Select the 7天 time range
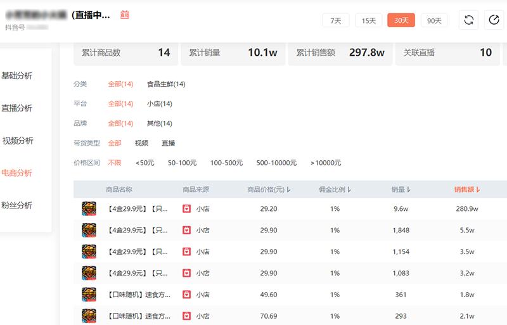This screenshot has height=325, width=507. pos(336,20)
